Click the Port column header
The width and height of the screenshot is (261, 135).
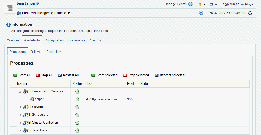click(132, 84)
